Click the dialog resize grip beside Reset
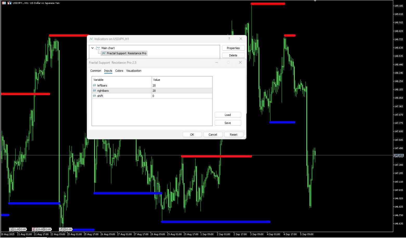Image resolution: width=406 pixels, height=238 pixels. pyautogui.click(x=244, y=138)
